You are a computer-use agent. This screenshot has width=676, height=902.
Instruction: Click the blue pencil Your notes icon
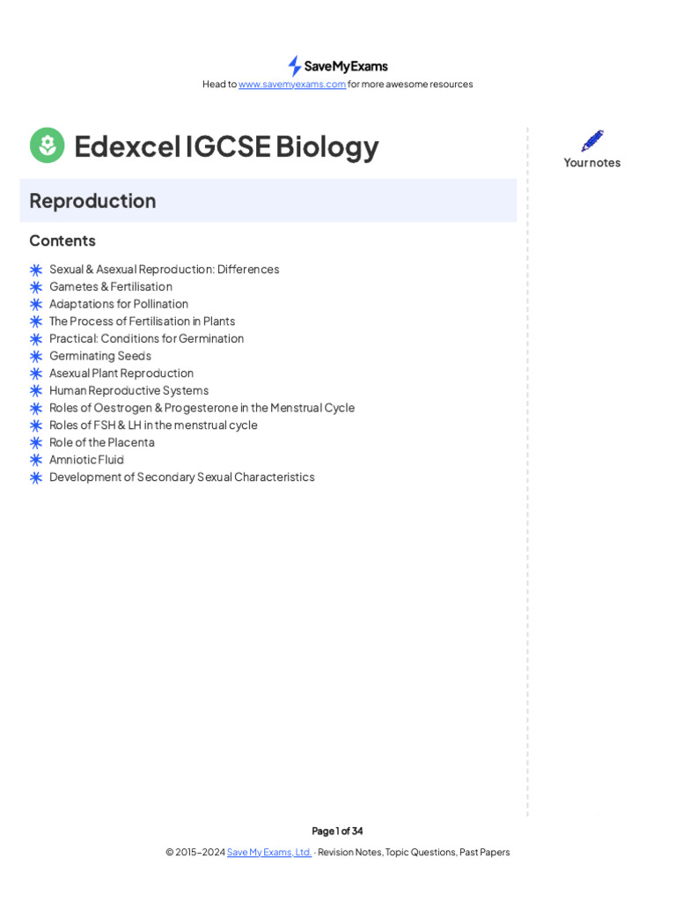(592, 141)
